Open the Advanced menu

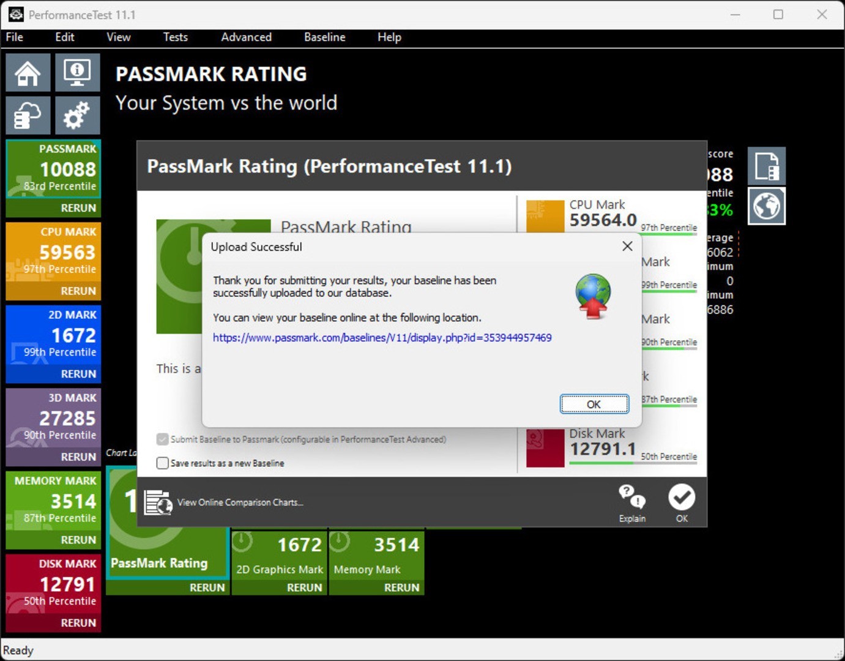[x=247, y=37]
